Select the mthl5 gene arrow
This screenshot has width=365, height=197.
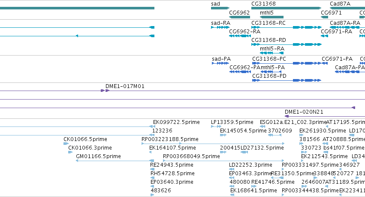[x=271, y=17]
